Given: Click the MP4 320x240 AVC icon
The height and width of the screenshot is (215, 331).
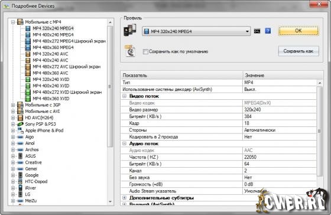Looking at the screenshot, I should point(28,54).
